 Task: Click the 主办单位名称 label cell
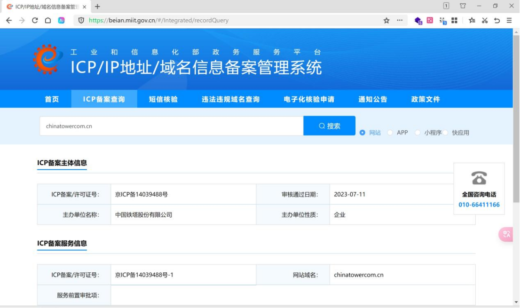pos(74,215)
